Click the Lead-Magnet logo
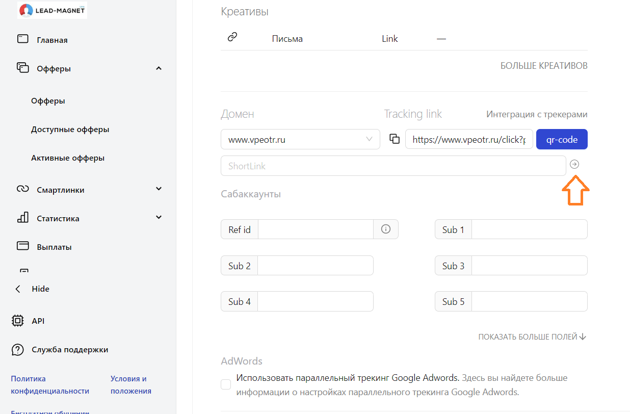The image size is (630, 414). tap(52, 10)
